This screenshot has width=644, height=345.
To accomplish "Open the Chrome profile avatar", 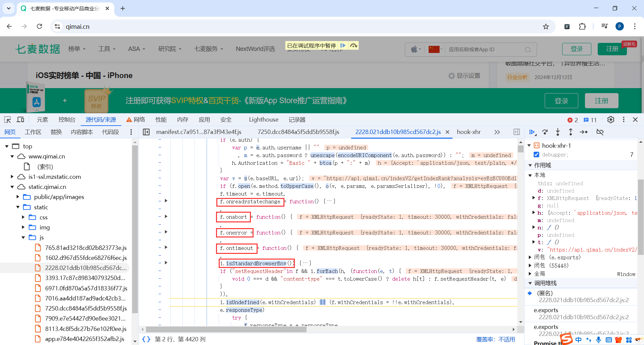I will pyautogui.click(x=620, y=26).
